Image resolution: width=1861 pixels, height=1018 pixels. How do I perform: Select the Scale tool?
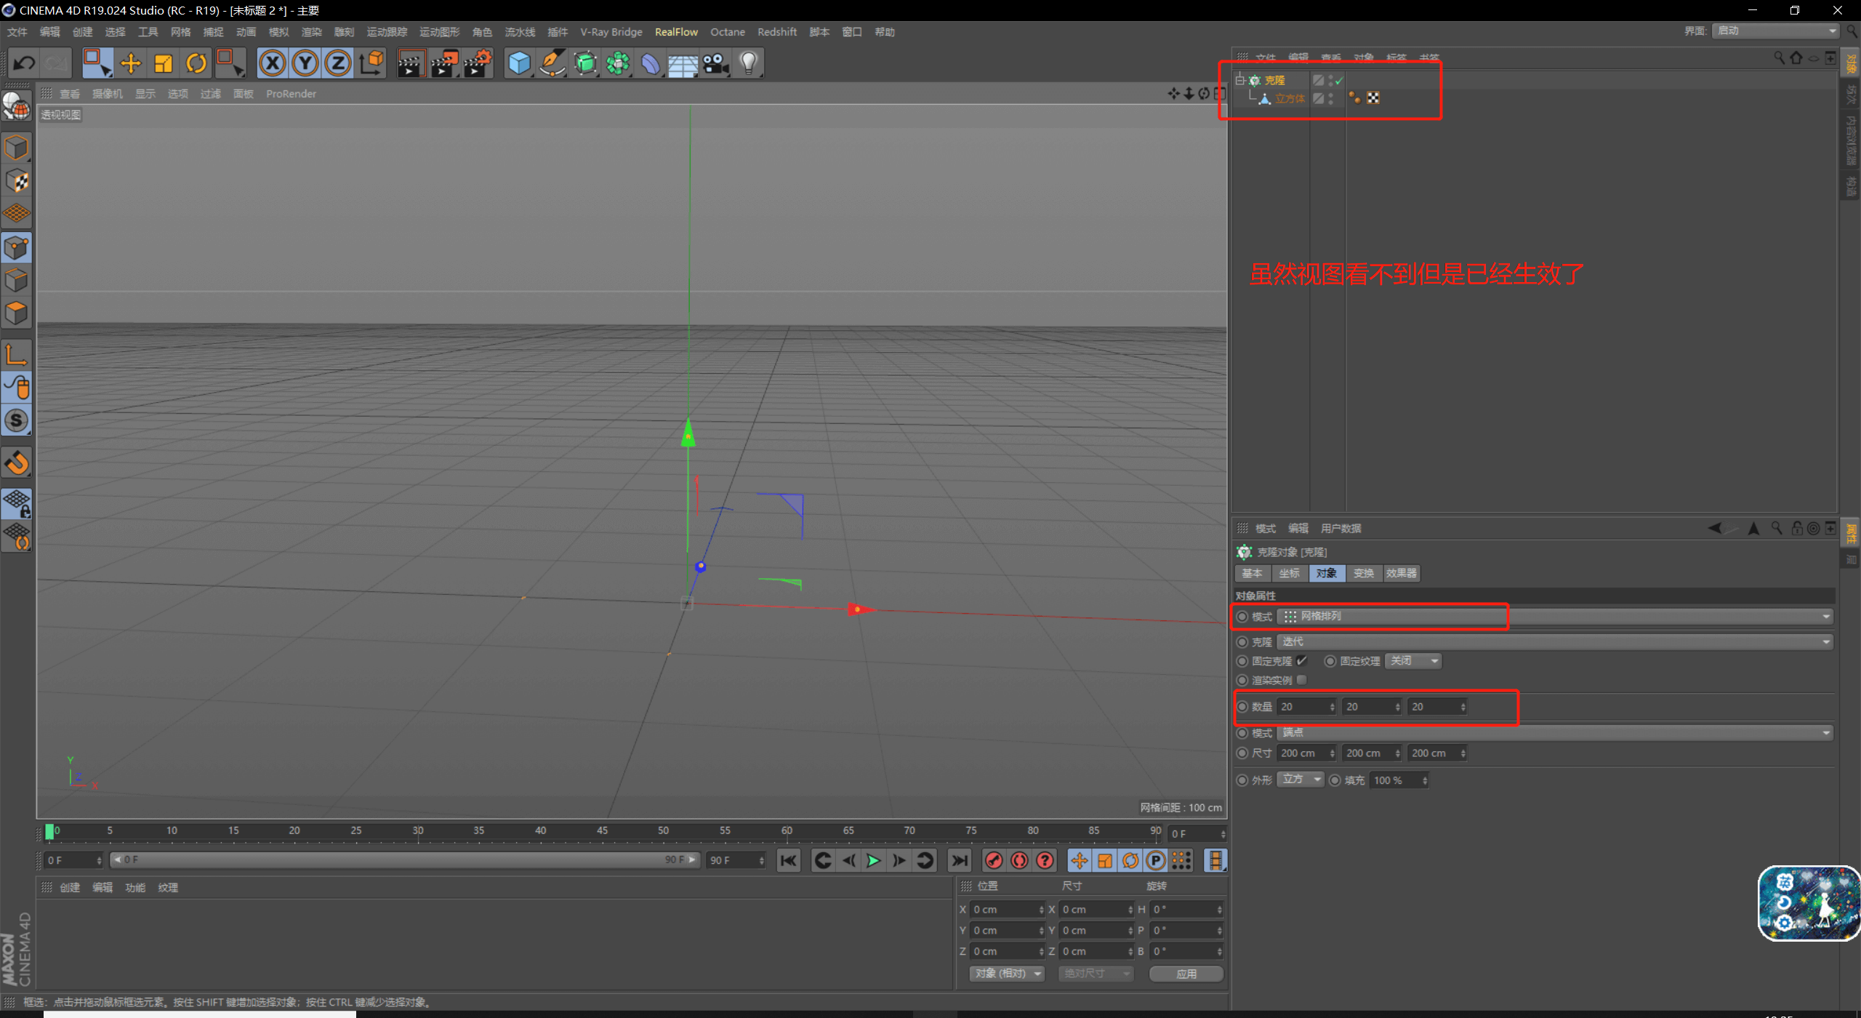tap(164, 63)
